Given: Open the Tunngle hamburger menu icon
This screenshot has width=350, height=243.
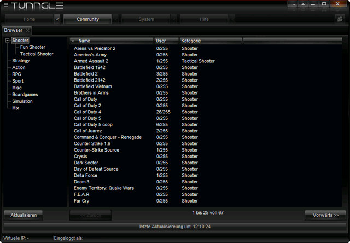Looking at the screenshot, I should pyautogui.click(x=6, y=5).
